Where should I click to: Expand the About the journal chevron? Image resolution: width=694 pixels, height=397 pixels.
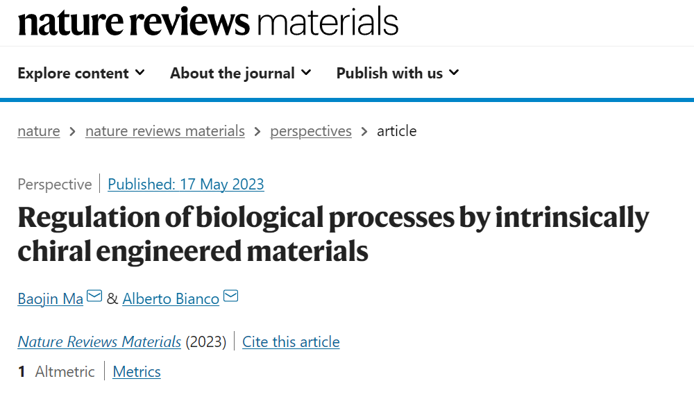point(306,73)
